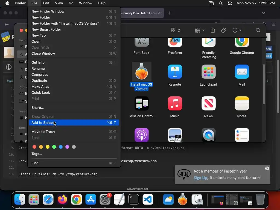This screenshot has width=280, height=210.
Task: Select the Notes app icon
Action: coord(242,103)
